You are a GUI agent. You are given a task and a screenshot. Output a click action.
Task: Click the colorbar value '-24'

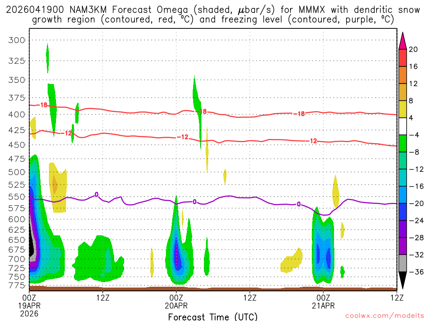[416, 221]
